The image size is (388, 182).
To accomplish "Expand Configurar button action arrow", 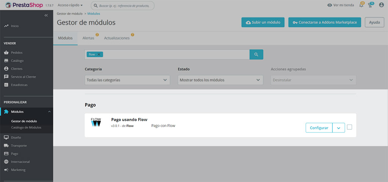I will click(x=339, y=128).
